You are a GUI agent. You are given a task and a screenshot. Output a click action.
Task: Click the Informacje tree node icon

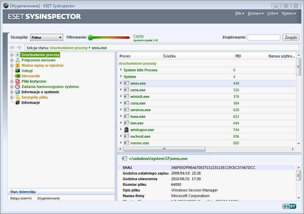click(x=18, y=103)
